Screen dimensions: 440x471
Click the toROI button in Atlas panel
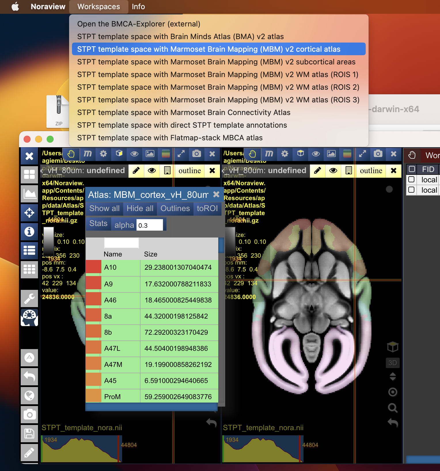pyautogui.click(x=207, y=208)
